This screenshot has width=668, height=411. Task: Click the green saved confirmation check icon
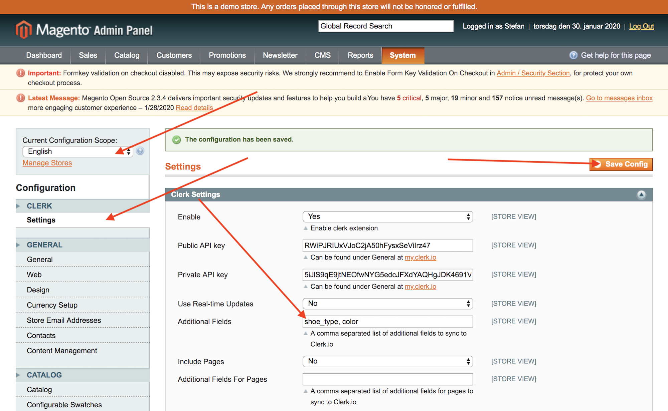tap(177, 140)
